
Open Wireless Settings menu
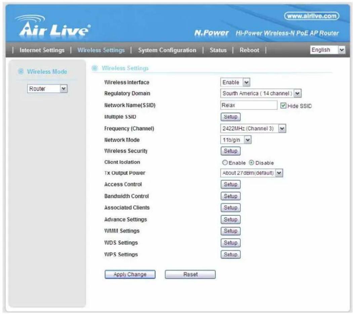point(101,50)
